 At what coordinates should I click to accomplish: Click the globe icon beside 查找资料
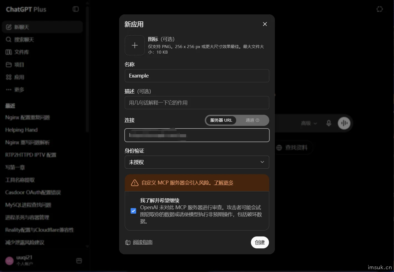click(279, 148)
